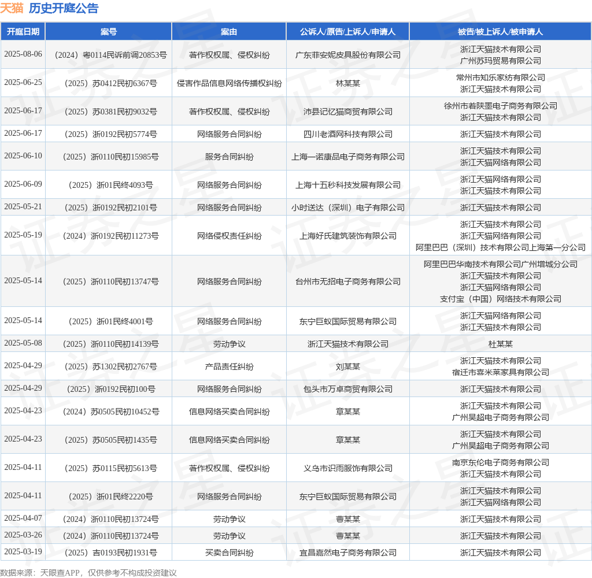Select the title 历史开庭公告
592x578 pixels.
[x=64, y=8]
